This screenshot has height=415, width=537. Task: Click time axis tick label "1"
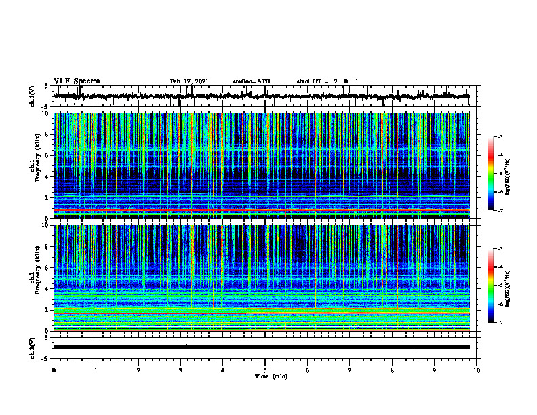pos(96,370)
